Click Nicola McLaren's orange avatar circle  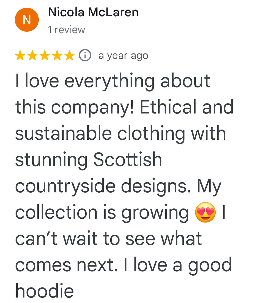(x=27, y=19)
